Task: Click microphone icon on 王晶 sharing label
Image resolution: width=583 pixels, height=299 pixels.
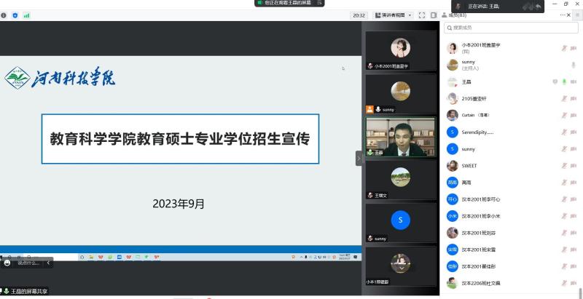Action: tap(7, 291)
